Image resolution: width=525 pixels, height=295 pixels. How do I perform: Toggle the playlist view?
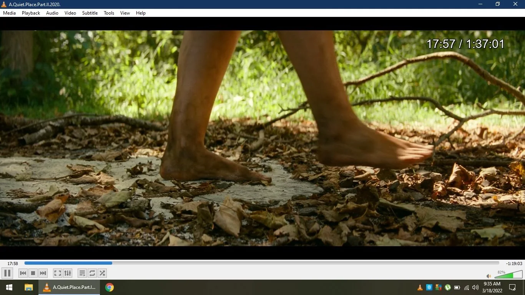tap(82, 273)
